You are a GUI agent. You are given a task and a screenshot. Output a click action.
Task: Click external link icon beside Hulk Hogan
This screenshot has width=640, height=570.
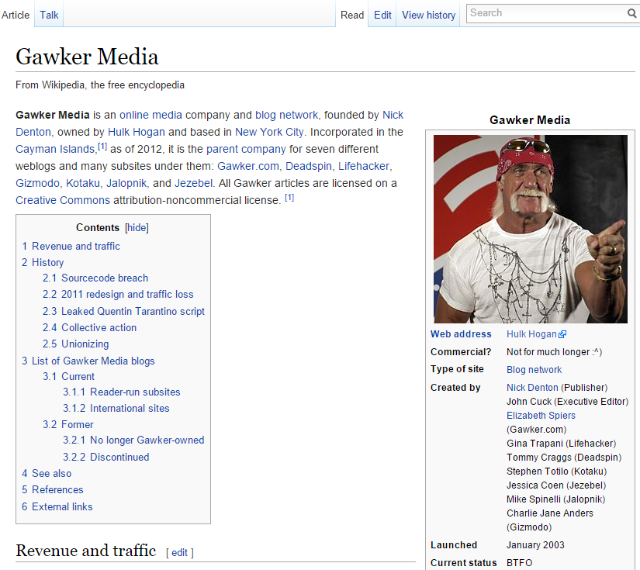click(x=562, y=335)
